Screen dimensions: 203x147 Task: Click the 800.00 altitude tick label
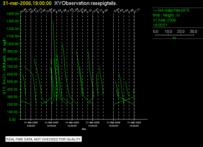(12, 59)
